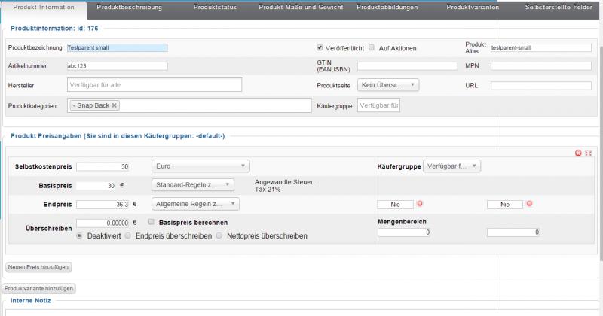This screenshot has width=603, height=316.
Task: Focus the Produktbezeichnung text field
Action: coord(117,47)
